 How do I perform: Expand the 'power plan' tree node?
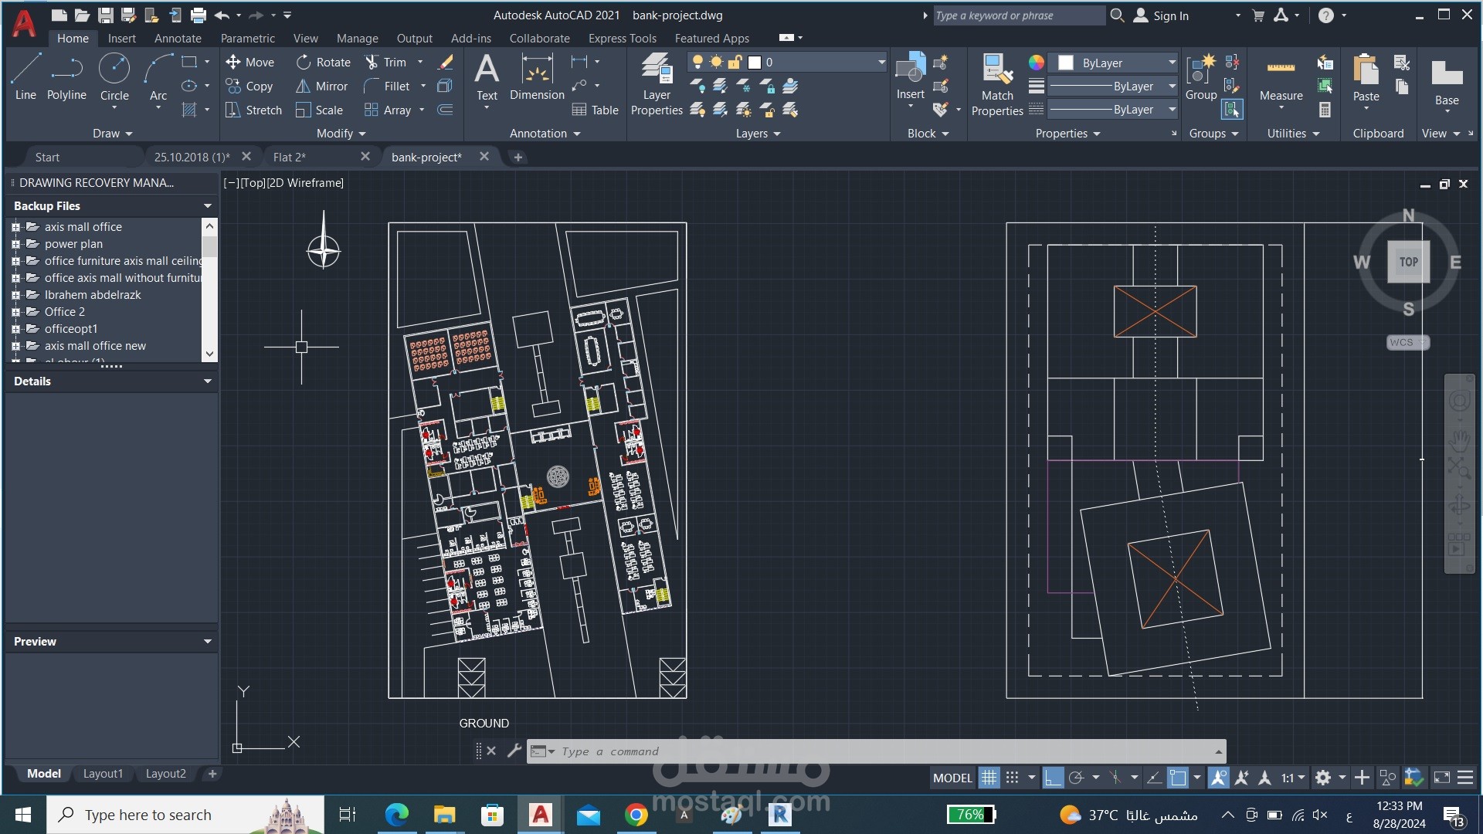pos(15,244)
